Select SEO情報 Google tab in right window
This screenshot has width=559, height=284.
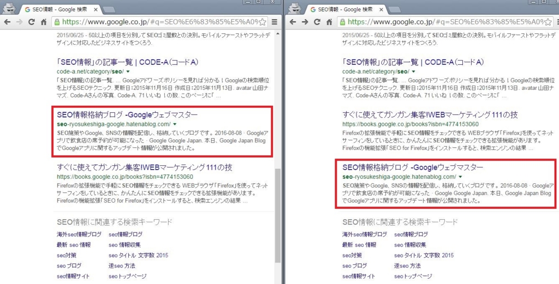coord(346,10)
